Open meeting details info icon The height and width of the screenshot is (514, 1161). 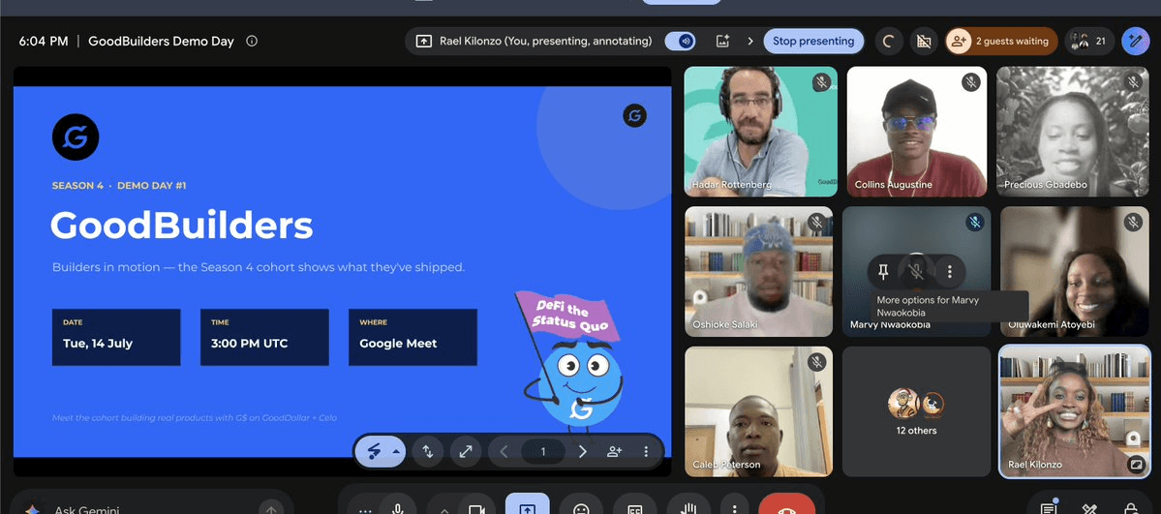click(x=252, y=42)
